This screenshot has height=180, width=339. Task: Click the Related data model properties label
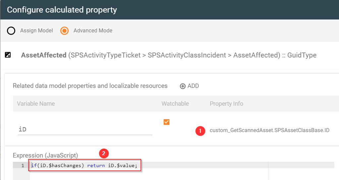[90, 86]
